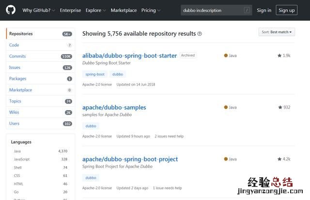Expand the Pricing navigation menu
The height and width of the screenshot is (200, 310).
pyautogui.click(x=151, y=10)
